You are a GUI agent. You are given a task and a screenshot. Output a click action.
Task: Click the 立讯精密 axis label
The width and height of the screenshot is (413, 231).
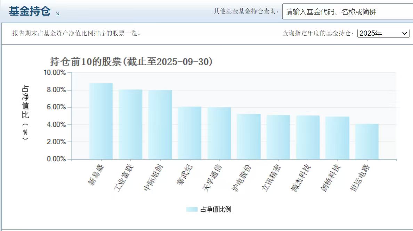(271, 178)
